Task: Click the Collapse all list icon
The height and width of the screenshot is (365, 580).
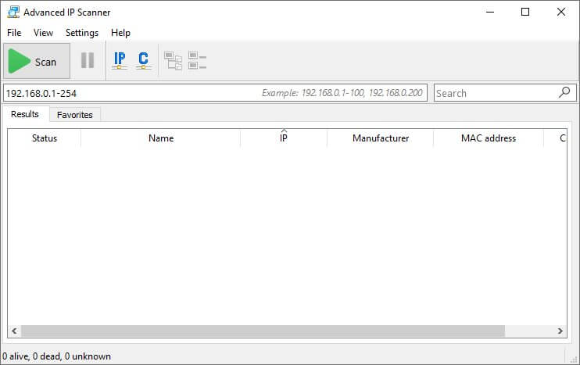Action: [x=197, y=61]
